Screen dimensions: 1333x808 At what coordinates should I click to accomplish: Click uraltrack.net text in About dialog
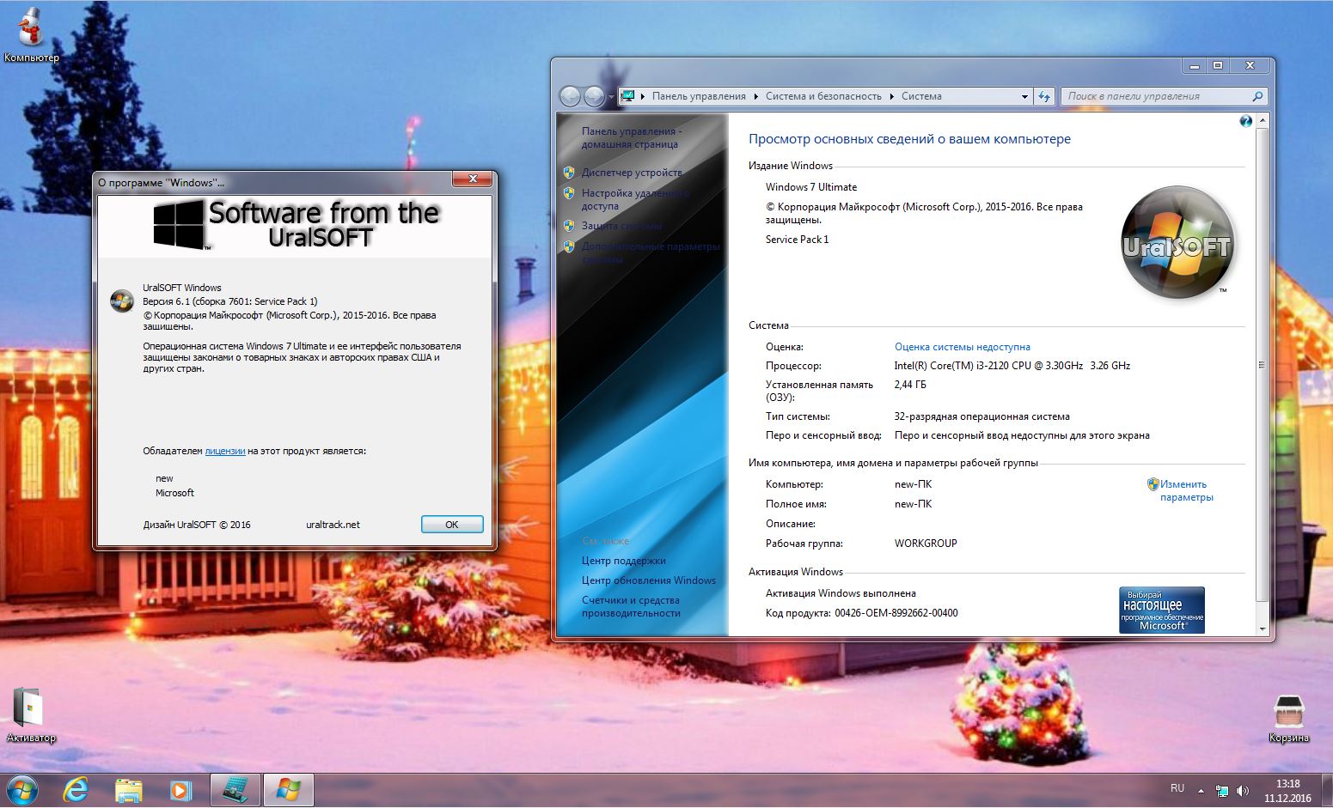[333, 525]
